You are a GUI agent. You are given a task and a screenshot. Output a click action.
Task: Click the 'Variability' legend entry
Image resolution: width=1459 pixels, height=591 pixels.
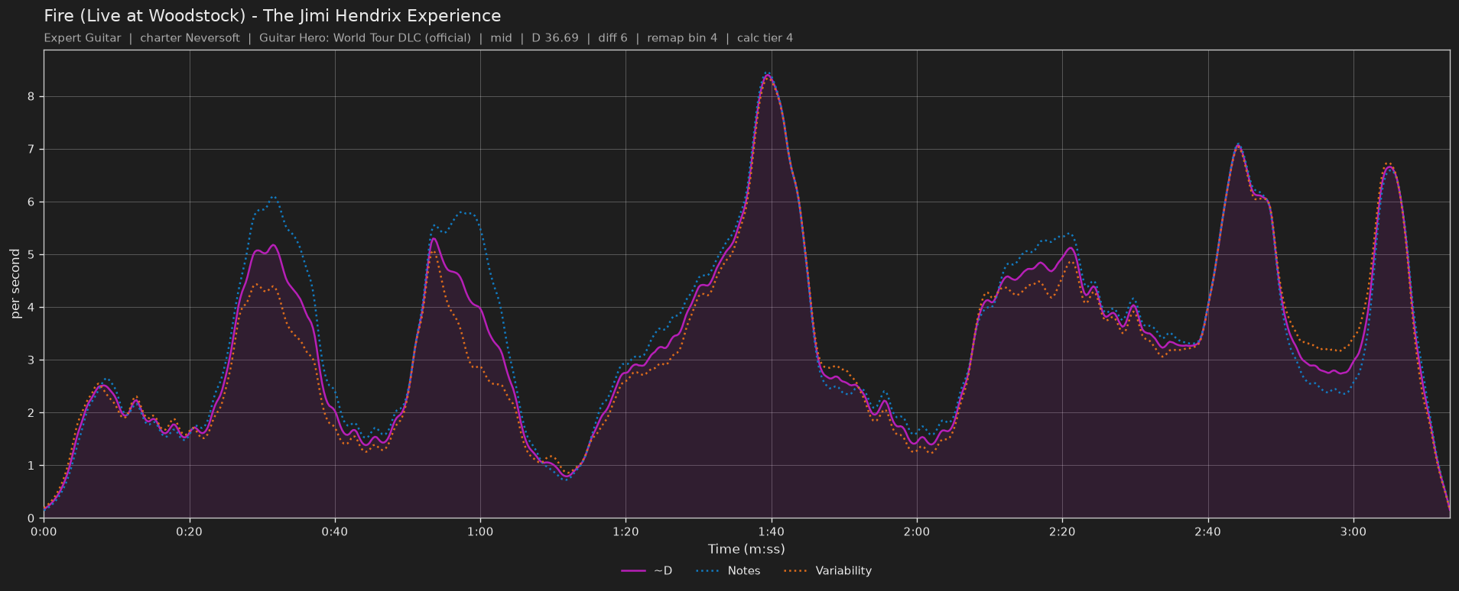click(827, 571)
